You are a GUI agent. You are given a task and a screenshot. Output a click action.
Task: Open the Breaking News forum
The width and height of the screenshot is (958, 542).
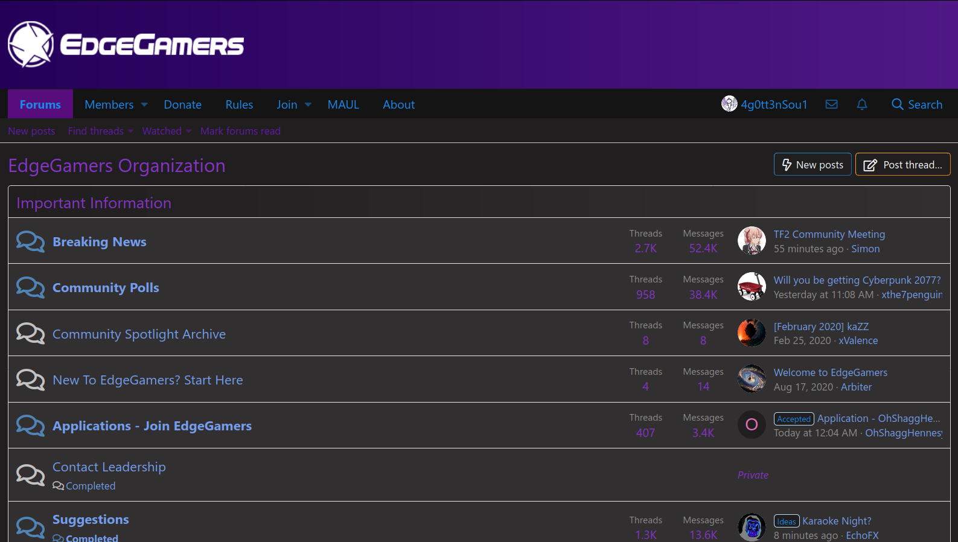(x=100, y=241)
